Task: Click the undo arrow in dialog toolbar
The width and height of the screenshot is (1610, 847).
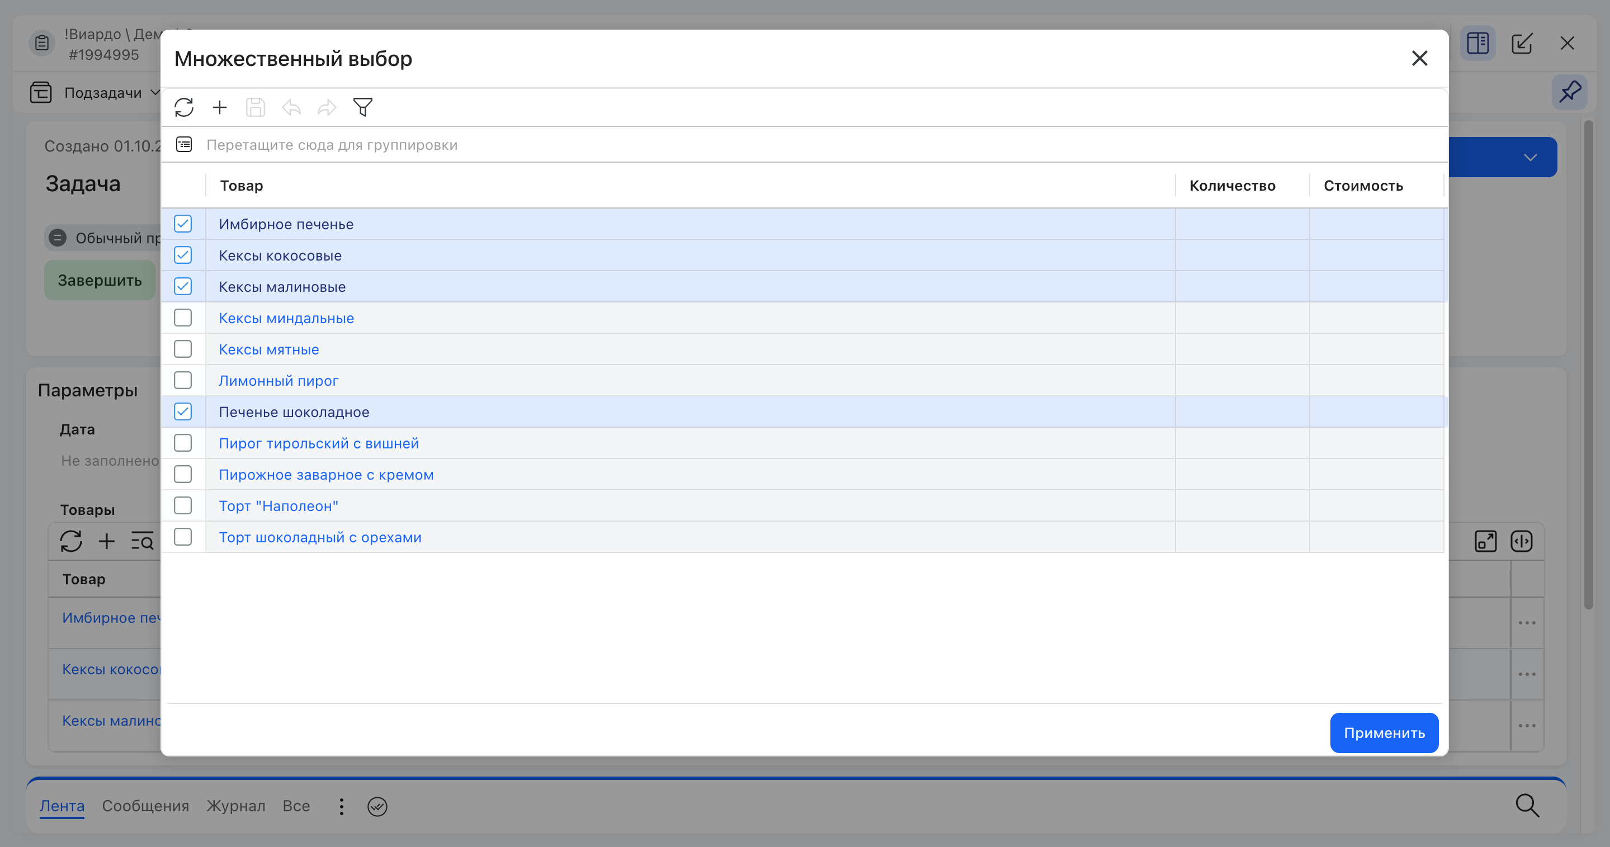Action: [291, 107]
